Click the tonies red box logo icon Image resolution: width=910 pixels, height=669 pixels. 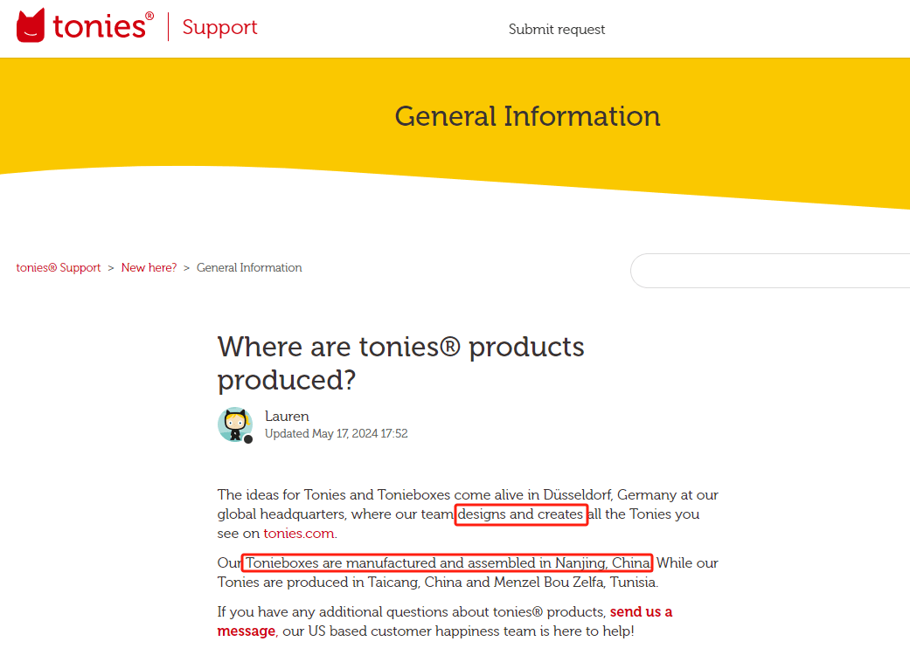(31, 25)
